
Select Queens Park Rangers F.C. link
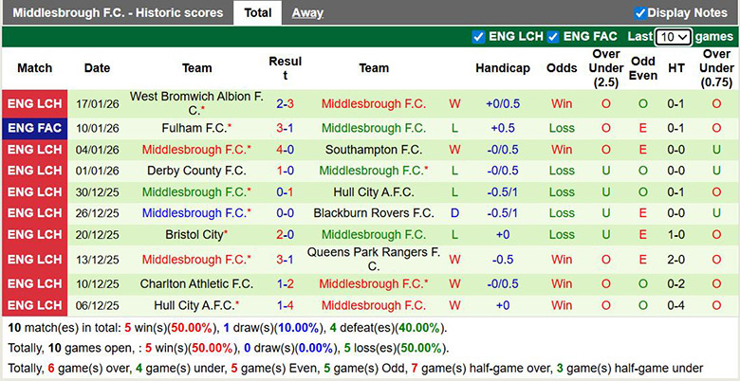tap(373, 260)
